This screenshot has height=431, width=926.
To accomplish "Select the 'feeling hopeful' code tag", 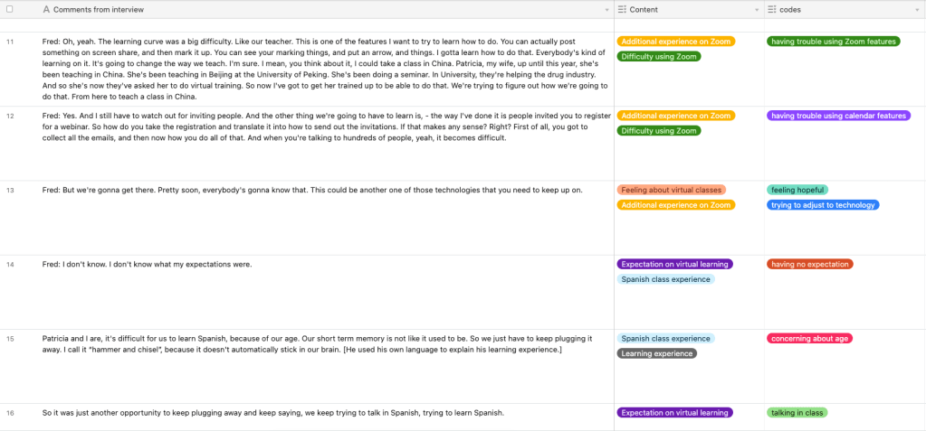I will coord(797,190).
